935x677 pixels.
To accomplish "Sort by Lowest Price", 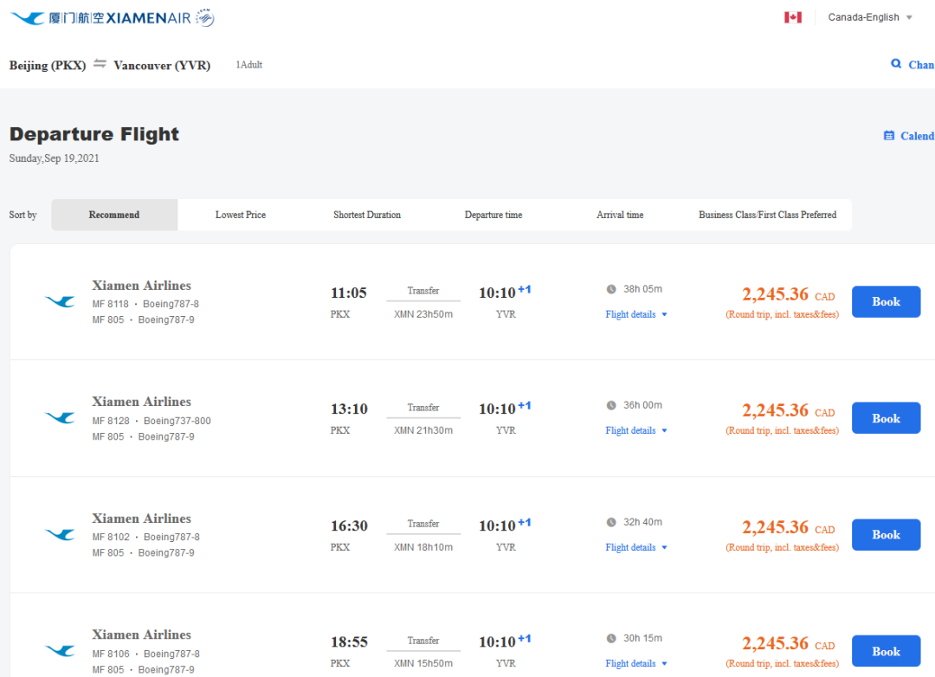I will tap(241, 215).
